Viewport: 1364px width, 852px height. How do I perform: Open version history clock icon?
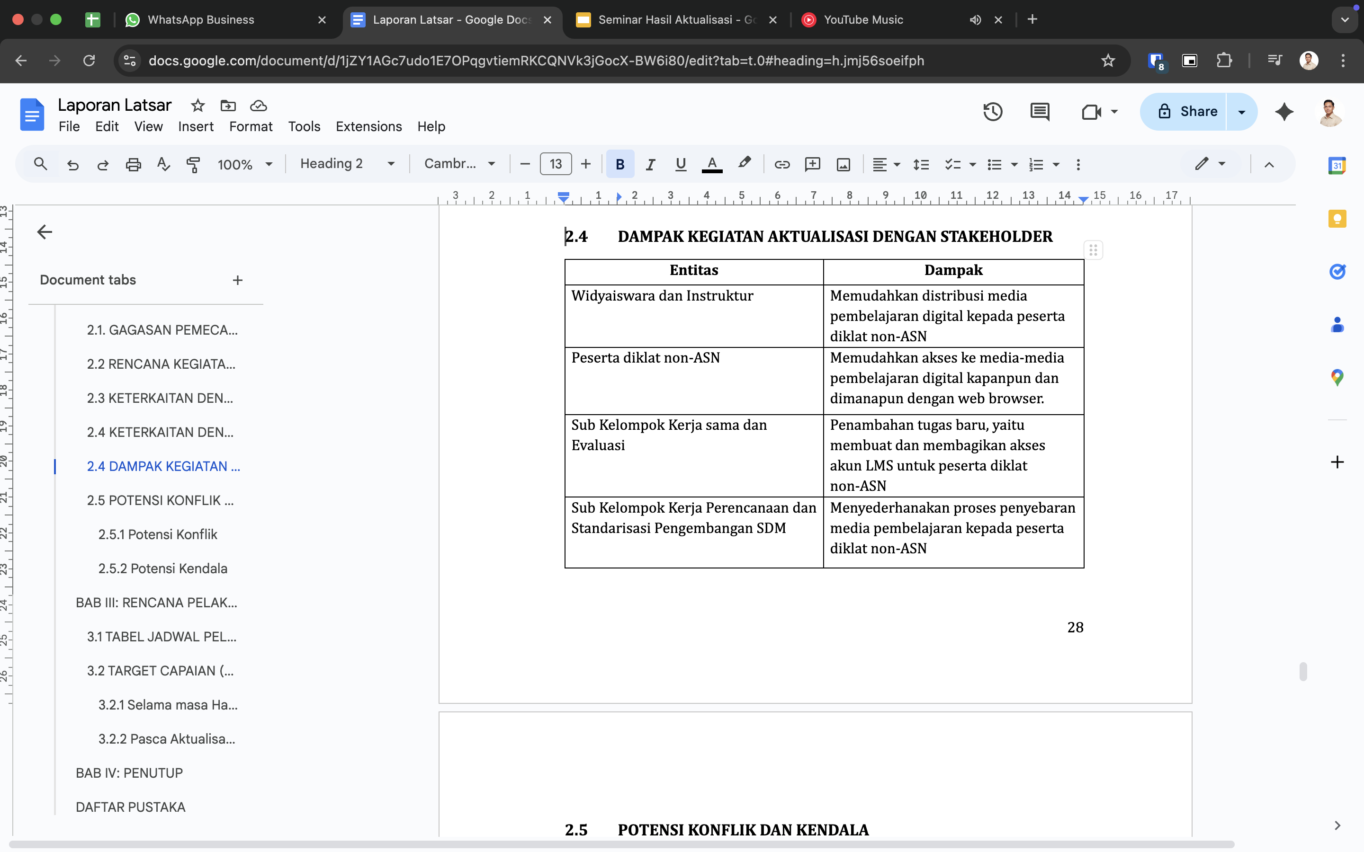pos(993,112)
